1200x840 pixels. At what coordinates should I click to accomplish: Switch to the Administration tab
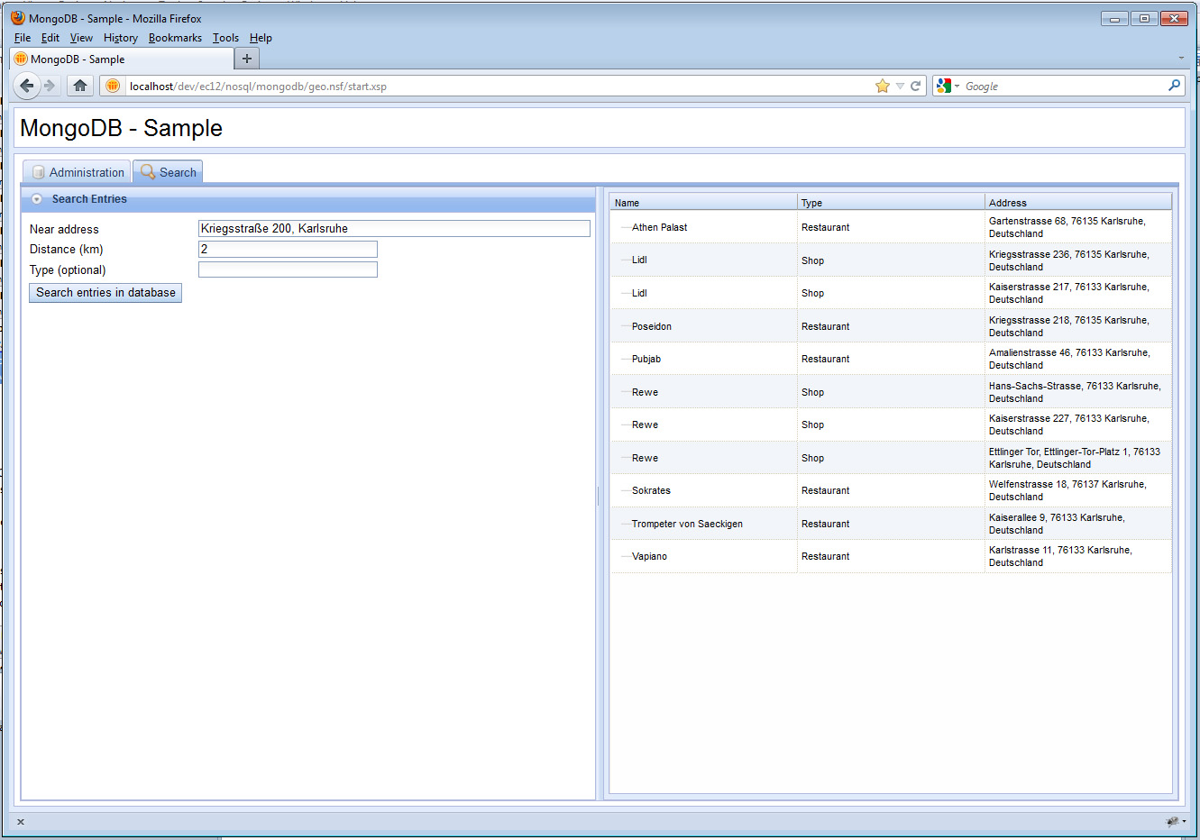coord(78,172)
